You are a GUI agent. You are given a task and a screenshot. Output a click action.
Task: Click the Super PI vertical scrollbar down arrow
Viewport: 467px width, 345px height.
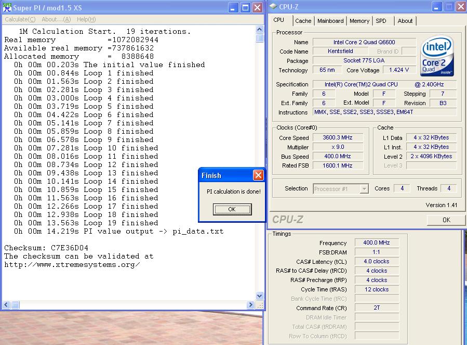tap(259, 296)
